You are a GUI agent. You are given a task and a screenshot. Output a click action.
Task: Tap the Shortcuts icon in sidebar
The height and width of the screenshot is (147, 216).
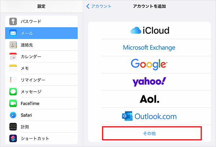tap(14, 138)
